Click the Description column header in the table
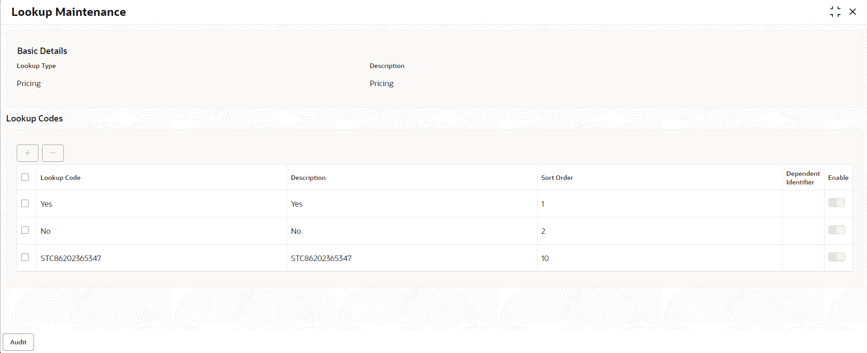The image size is (867, 353). pos(308,178)
